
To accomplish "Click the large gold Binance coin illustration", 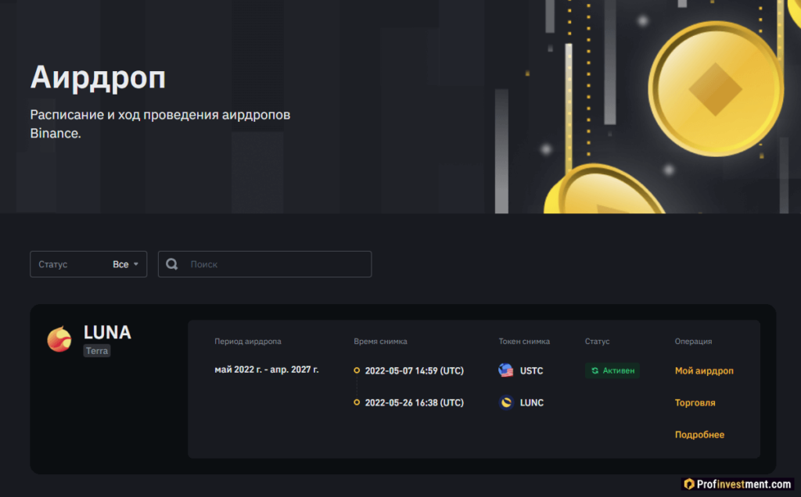I will pyautogui.click(x=715, y=90).
